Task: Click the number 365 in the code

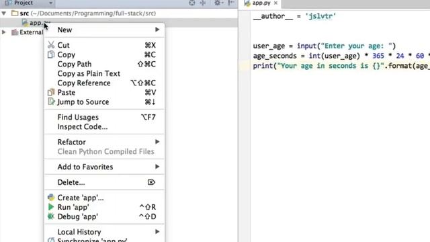Action: point(378,56)
